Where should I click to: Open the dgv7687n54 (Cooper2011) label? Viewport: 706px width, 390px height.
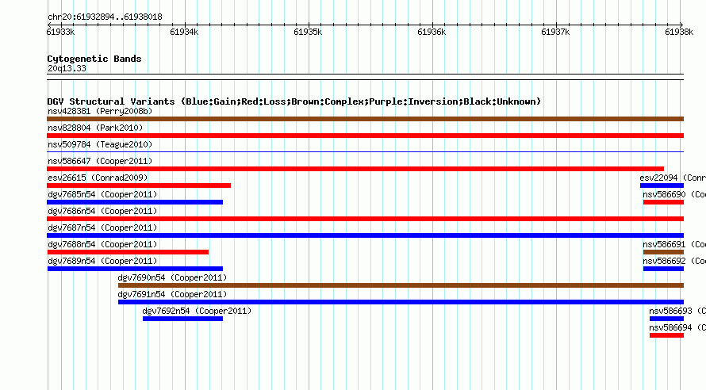point(102,227)
